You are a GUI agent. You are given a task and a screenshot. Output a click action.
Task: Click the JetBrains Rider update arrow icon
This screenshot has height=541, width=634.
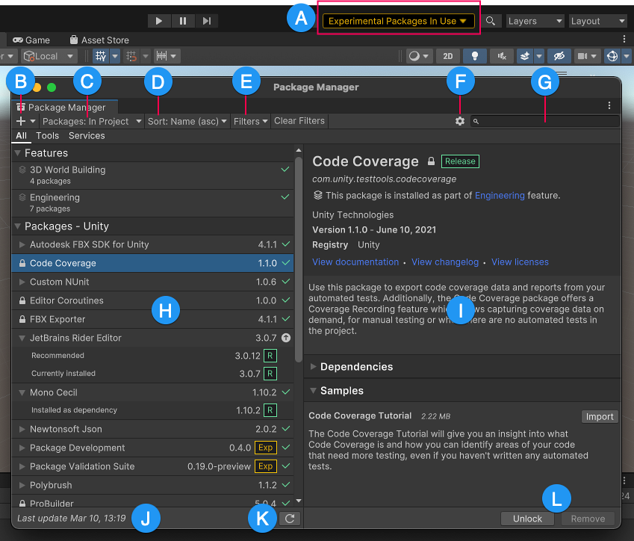[285, 338]
